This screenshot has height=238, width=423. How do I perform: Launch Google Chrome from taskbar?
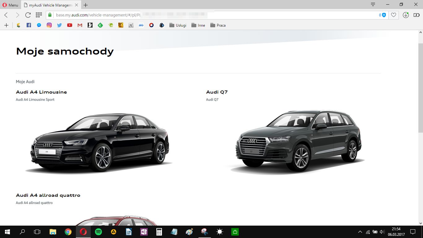[x=68, y=232]
